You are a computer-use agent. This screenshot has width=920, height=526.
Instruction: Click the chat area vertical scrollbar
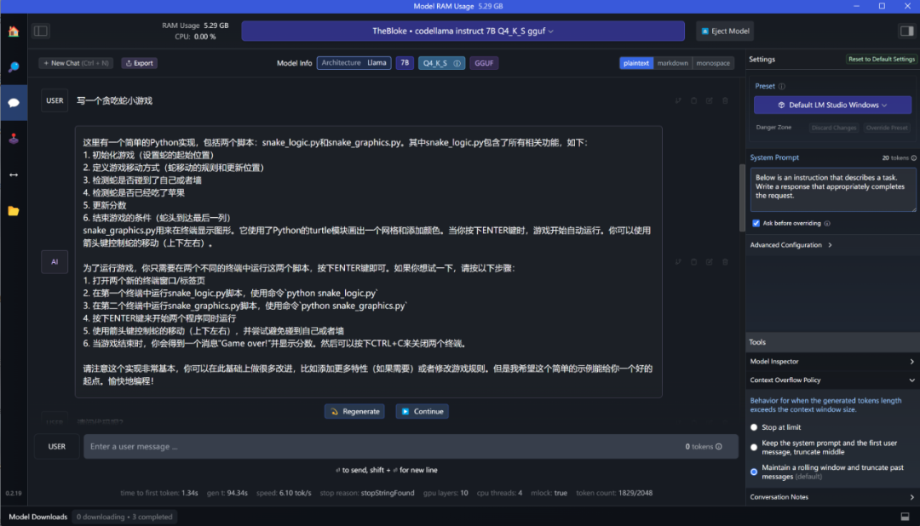pos(740,196)
